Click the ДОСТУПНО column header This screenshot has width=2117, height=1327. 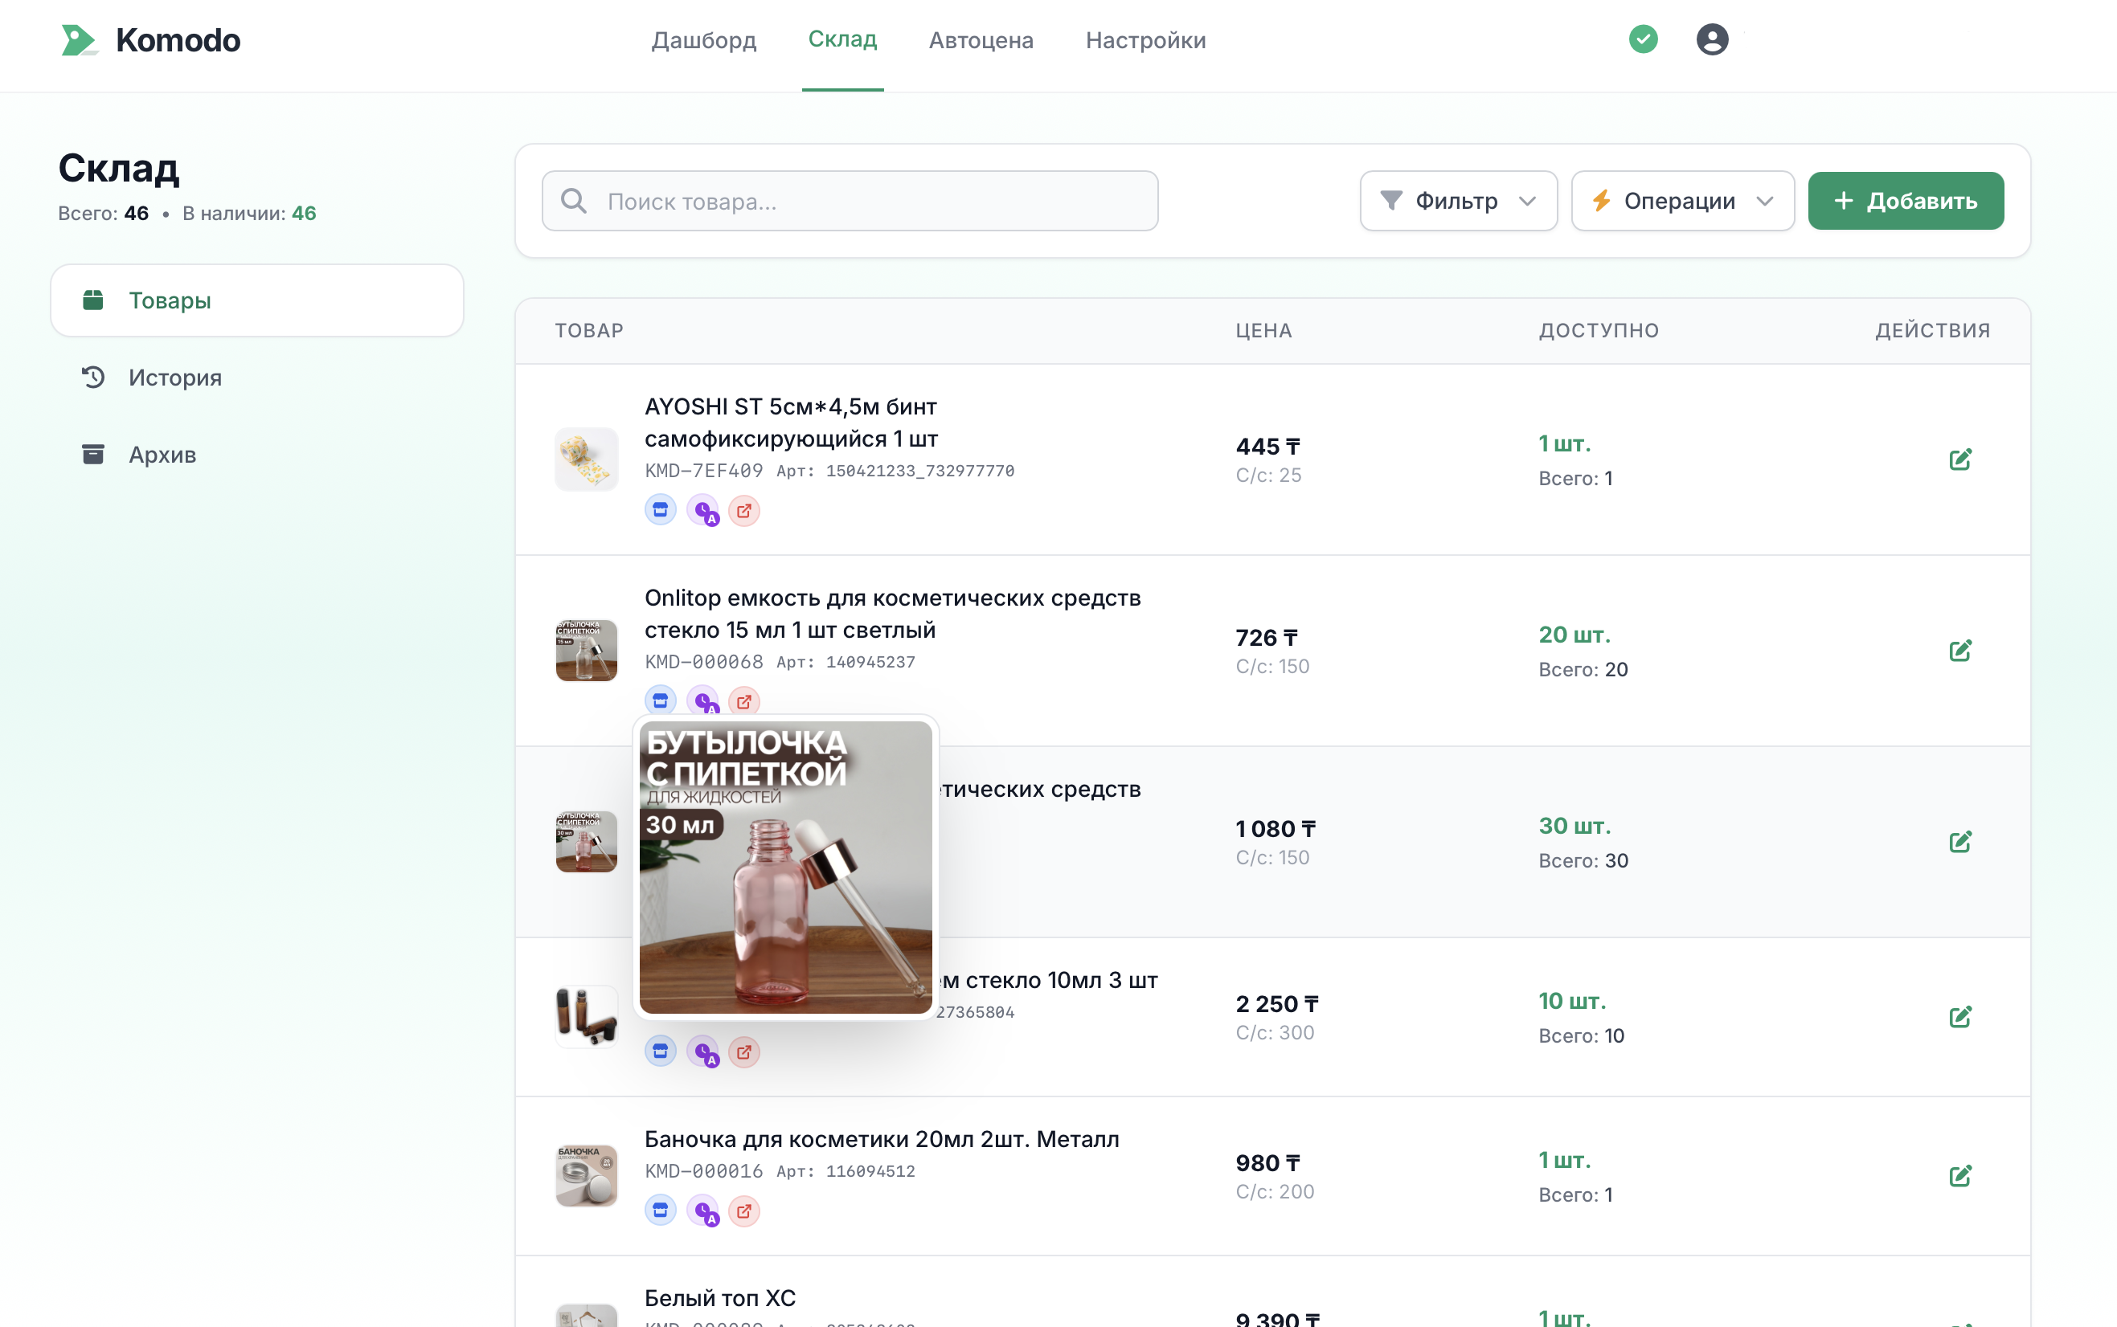[x=1599, y=331]
